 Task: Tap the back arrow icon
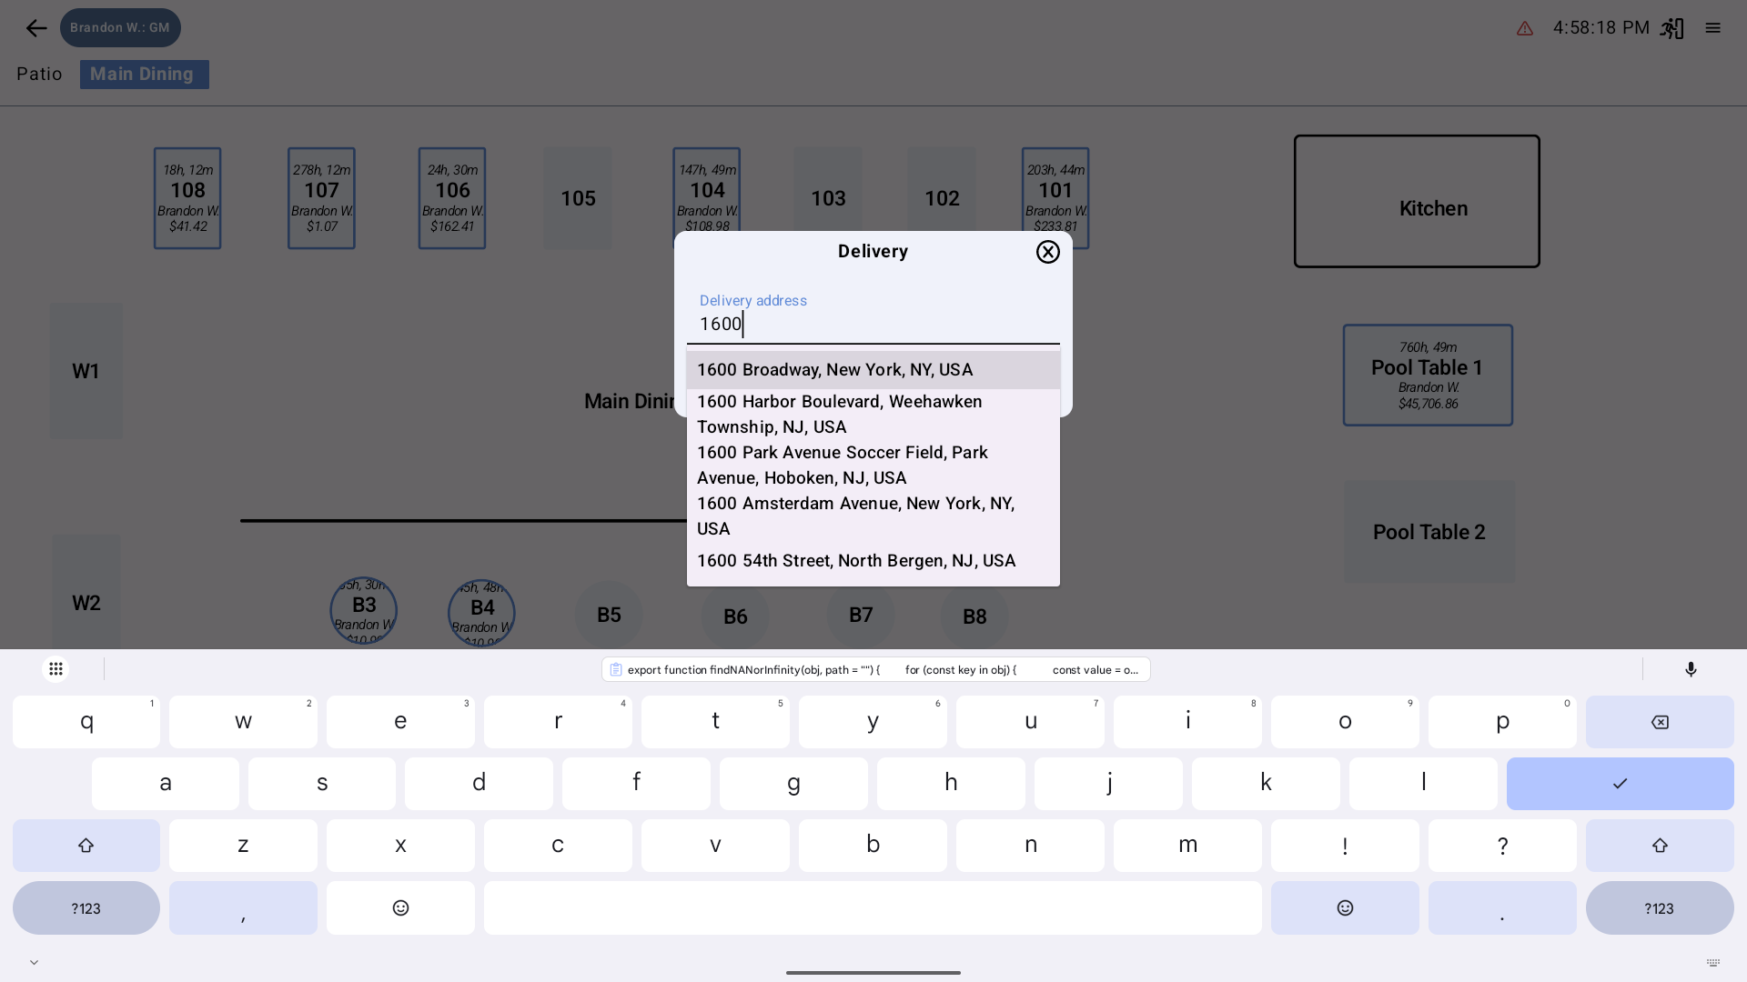(x=36, y=28)
